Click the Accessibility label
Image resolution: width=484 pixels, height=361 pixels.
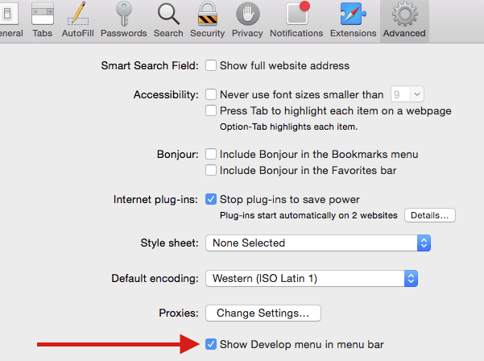[x=166, y=94]
